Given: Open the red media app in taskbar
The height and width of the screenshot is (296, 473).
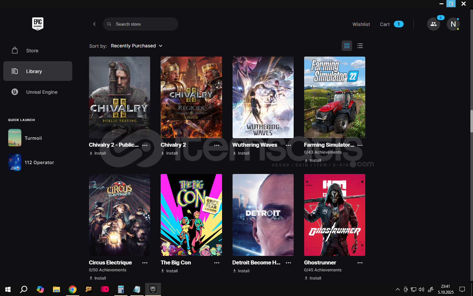Looking at the screenshot, I should point(105,289).
